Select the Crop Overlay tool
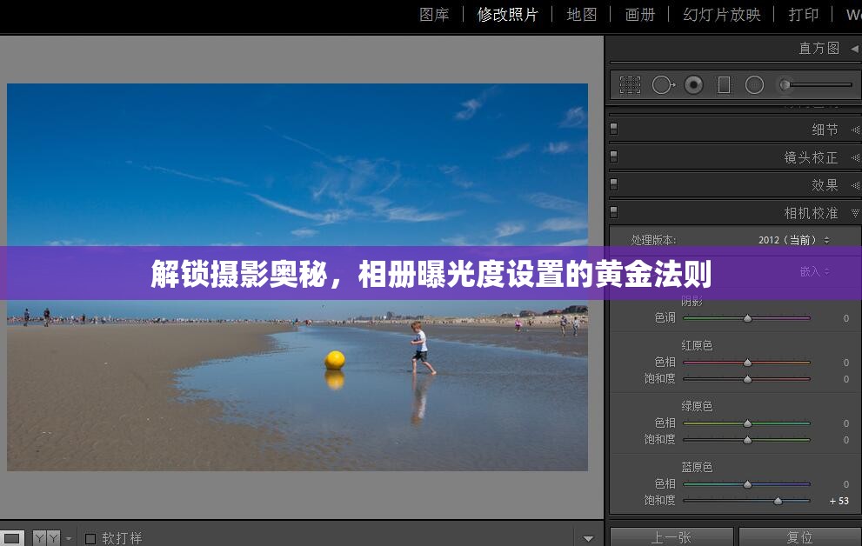Screen dimensions: 862x546 [630, 85]
